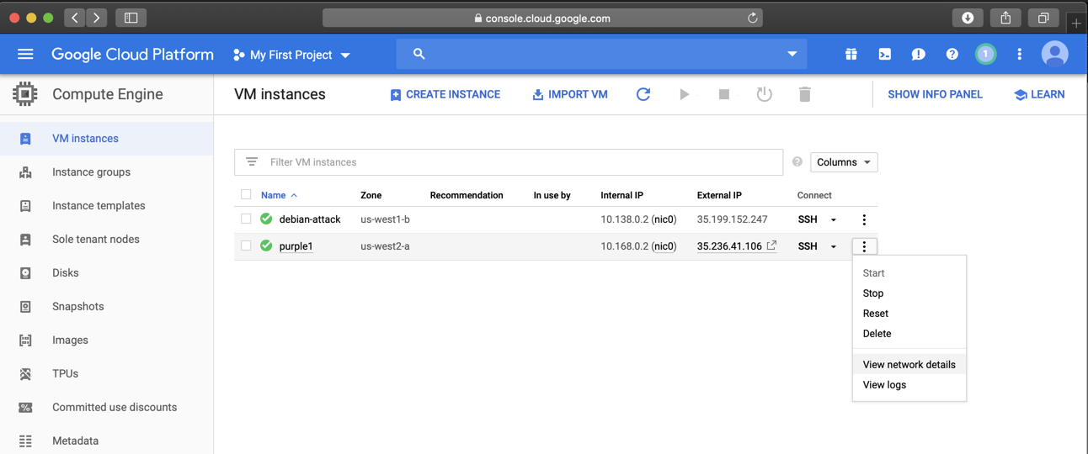Open the help question mark icon
The image size is (1088, 454).
[x=952, y=54]
